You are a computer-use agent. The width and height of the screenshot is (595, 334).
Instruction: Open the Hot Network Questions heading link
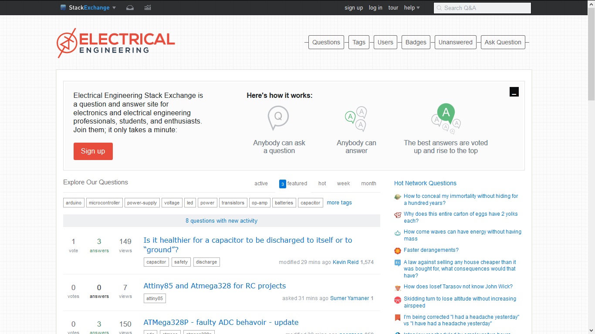pyautogui.click(x=425, y=183)
